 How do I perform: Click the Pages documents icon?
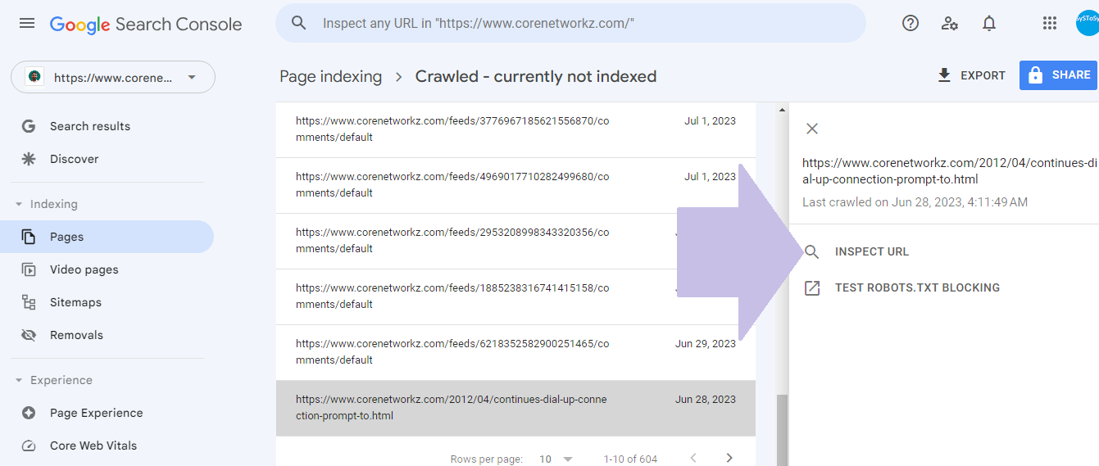tap(29, 237)
